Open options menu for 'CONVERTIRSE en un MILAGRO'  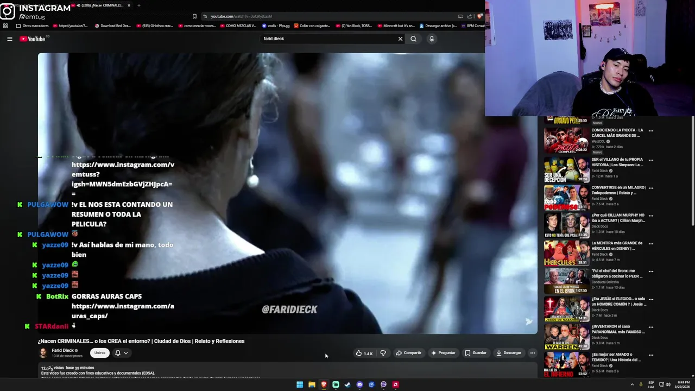(x=650, y=188)
